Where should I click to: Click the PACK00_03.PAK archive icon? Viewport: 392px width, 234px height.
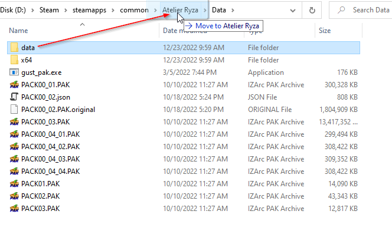pos(14,122)
